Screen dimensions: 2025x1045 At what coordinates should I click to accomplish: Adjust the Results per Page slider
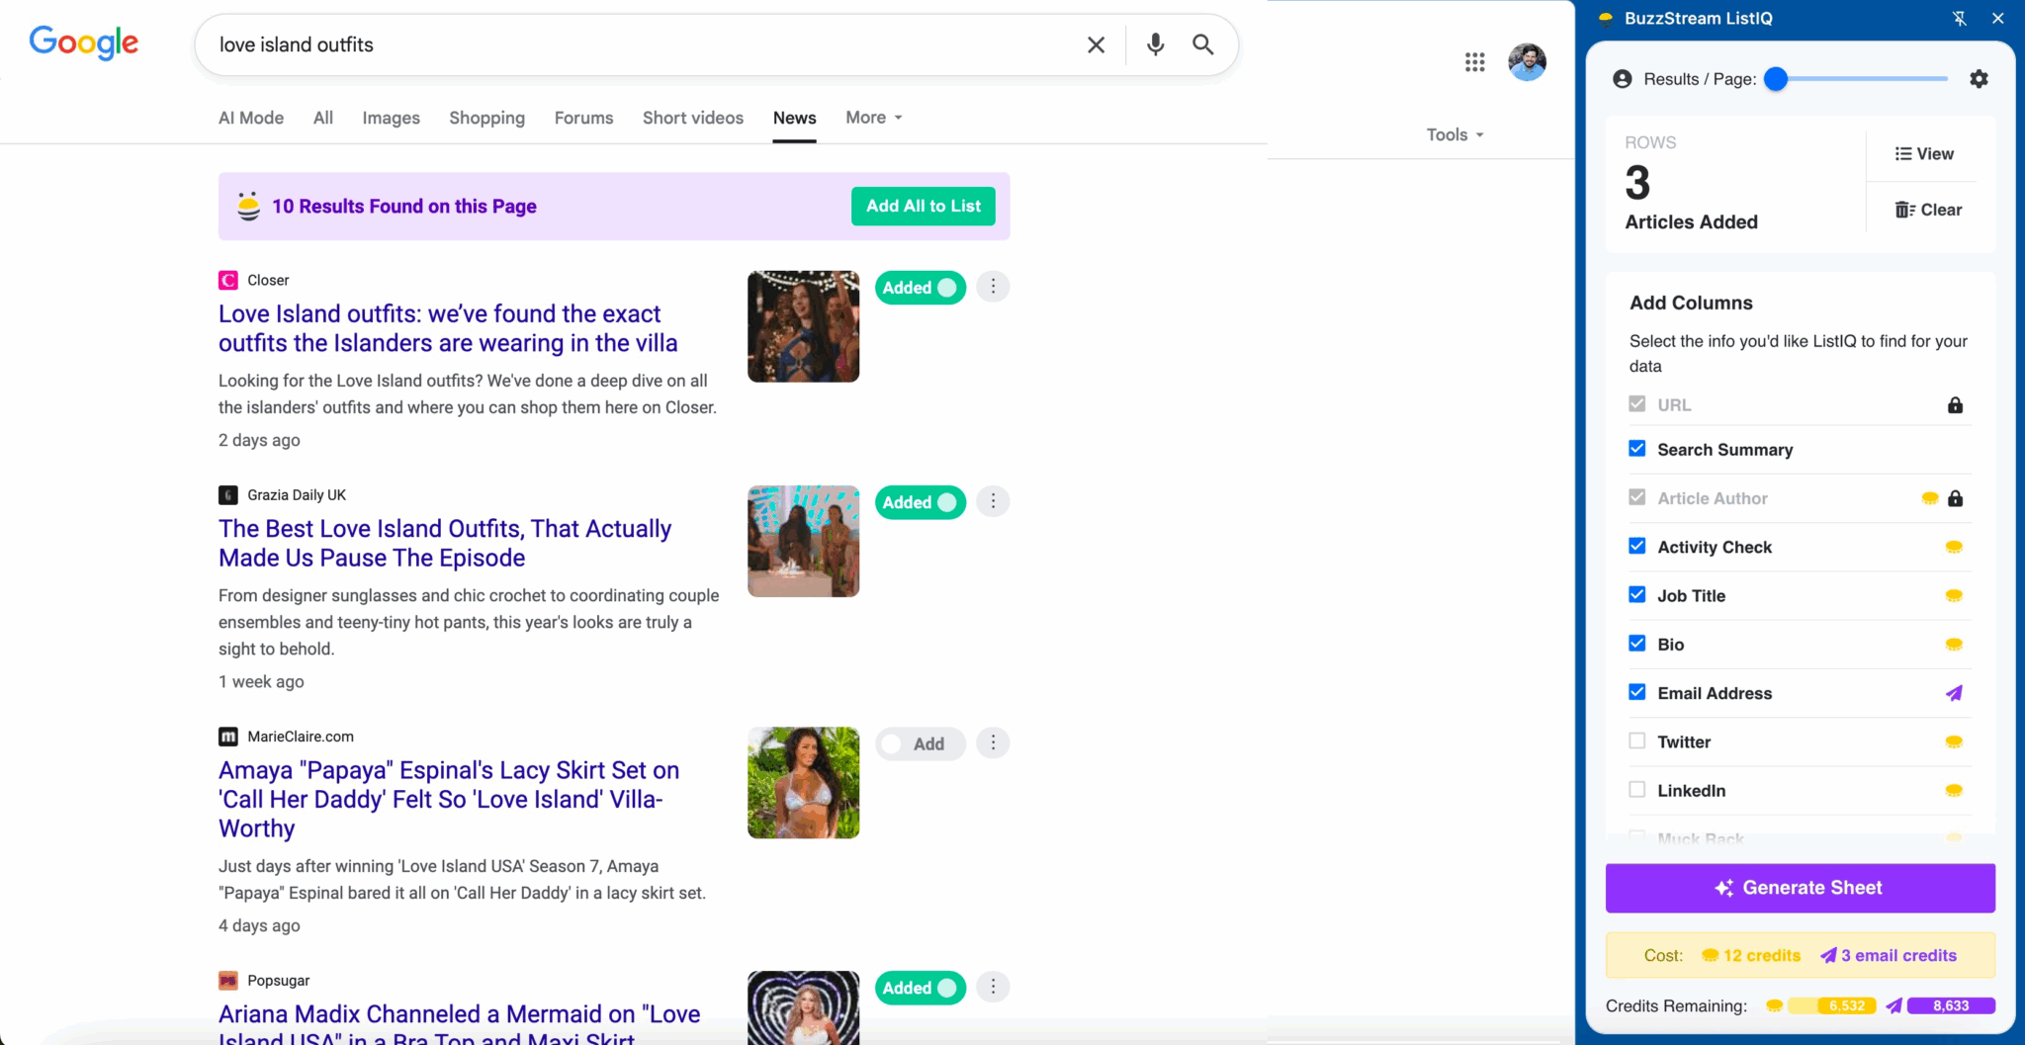tap(1778, 80)
